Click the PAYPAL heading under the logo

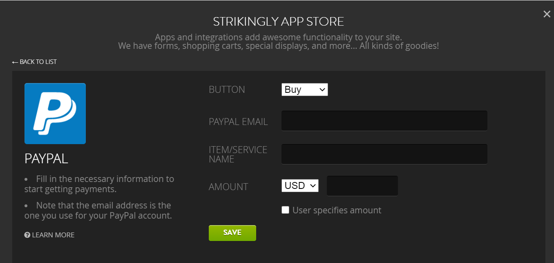click(x=46, y=159)
